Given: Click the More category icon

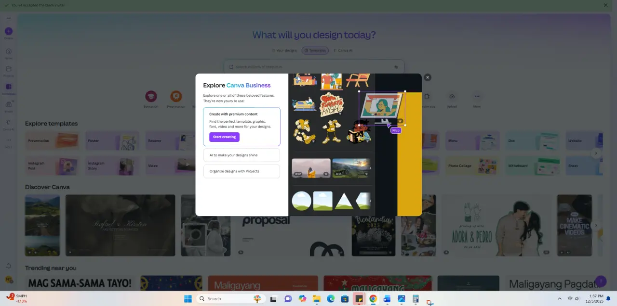Looking at the screenshot, I should pos(477,96).
